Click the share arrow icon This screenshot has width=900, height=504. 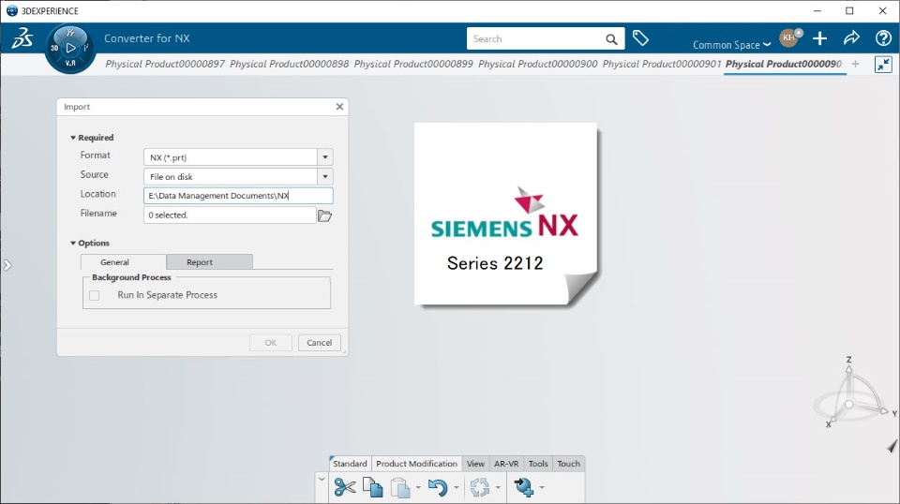point(851,38)
